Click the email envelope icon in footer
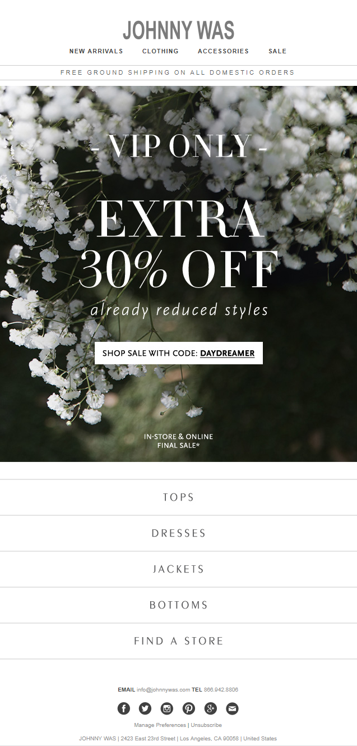The width and height of the screenshot is (357, 746). tap(232, 708)
